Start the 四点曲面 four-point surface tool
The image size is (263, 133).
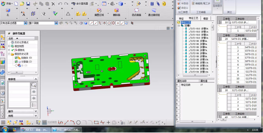point(136,12)
